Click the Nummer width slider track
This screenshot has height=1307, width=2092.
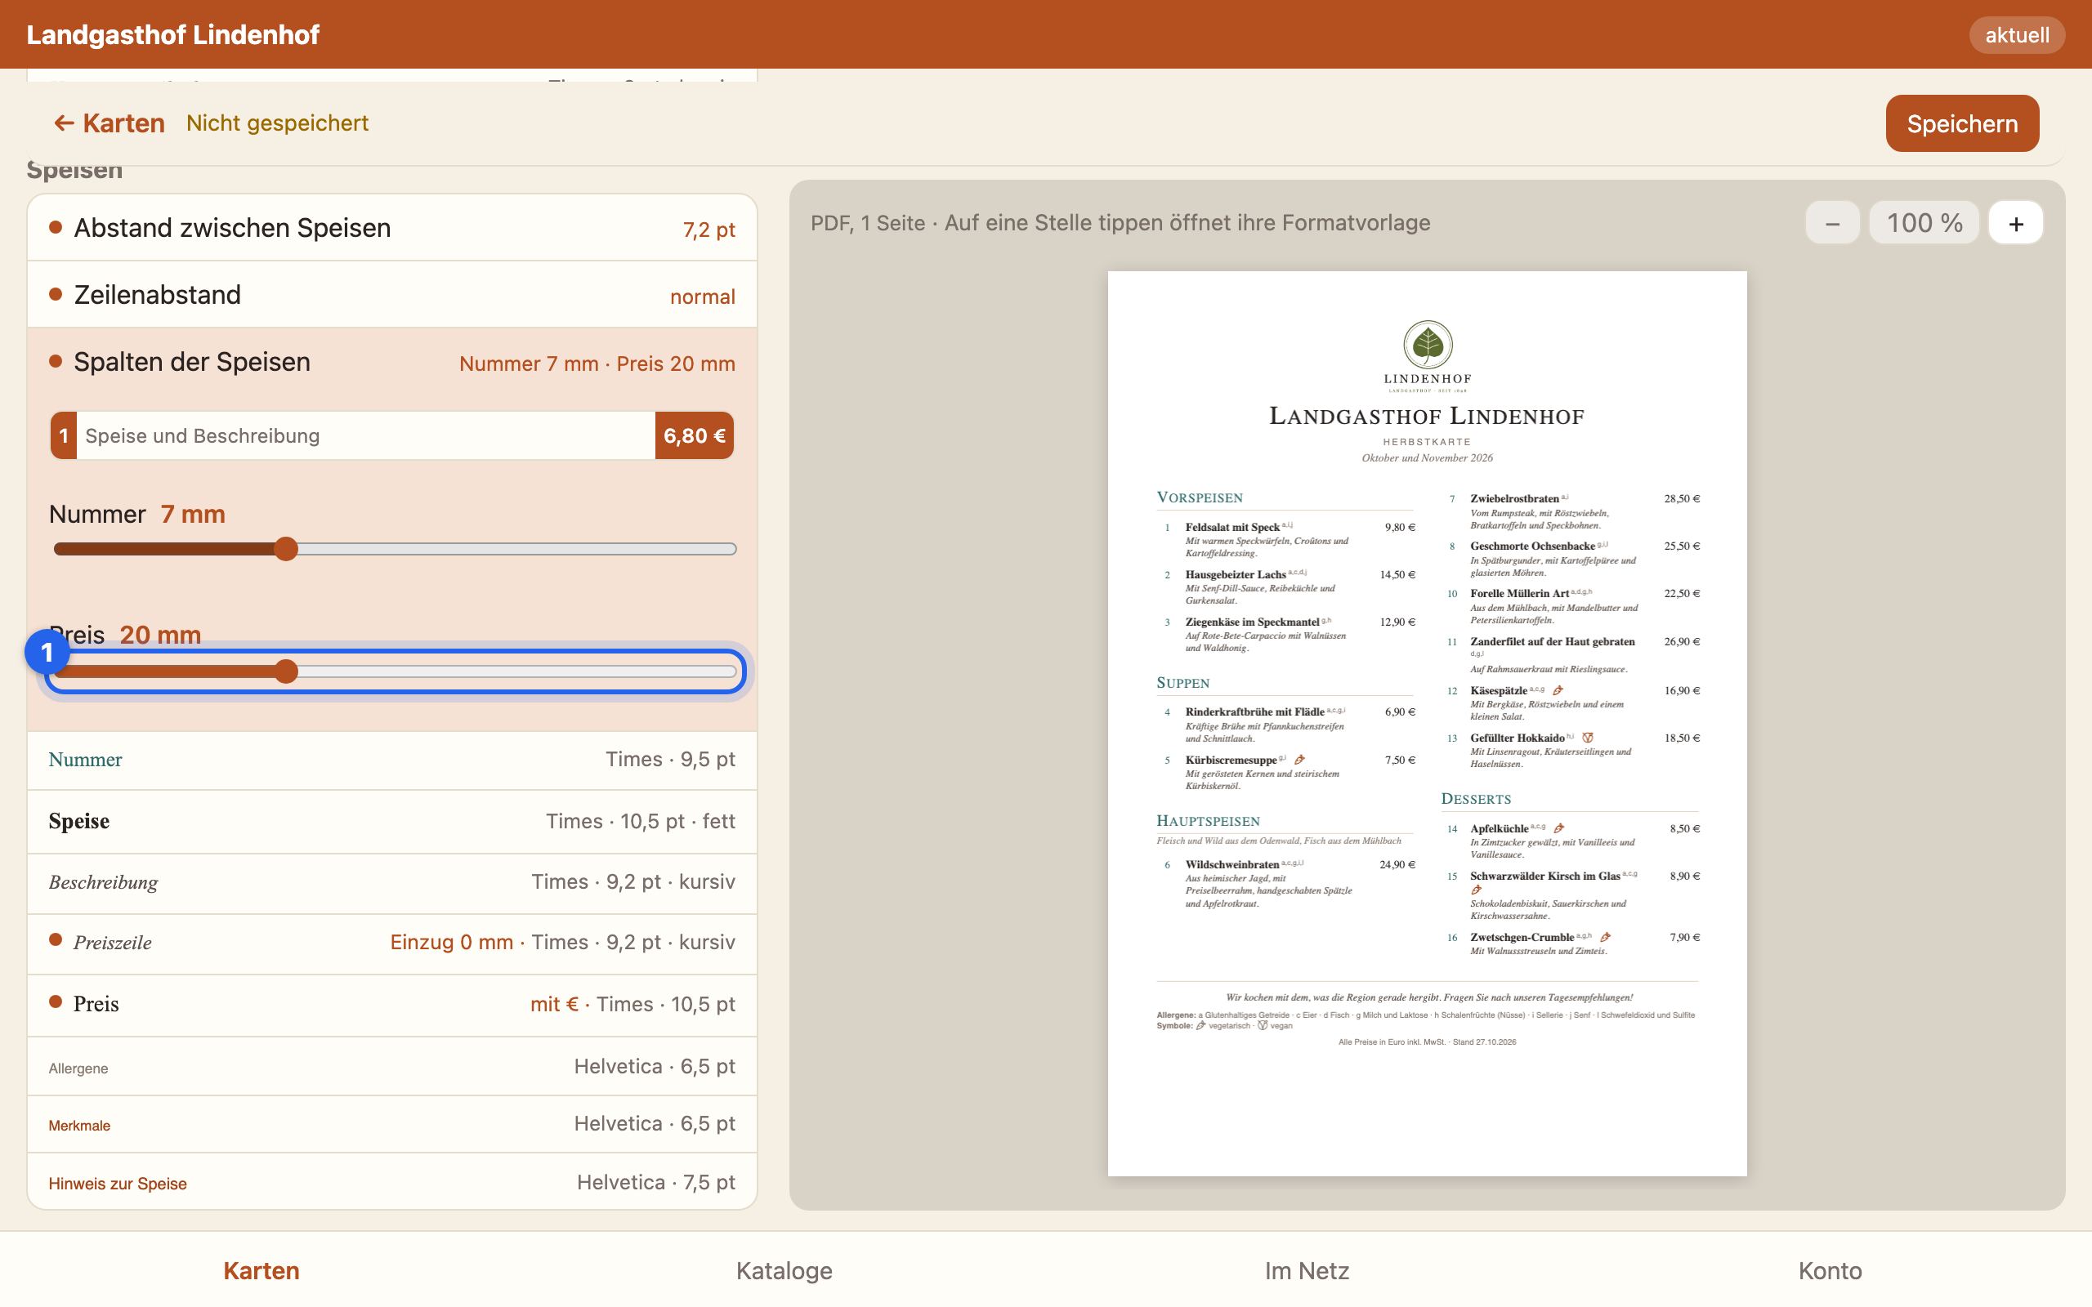(395, 549)
